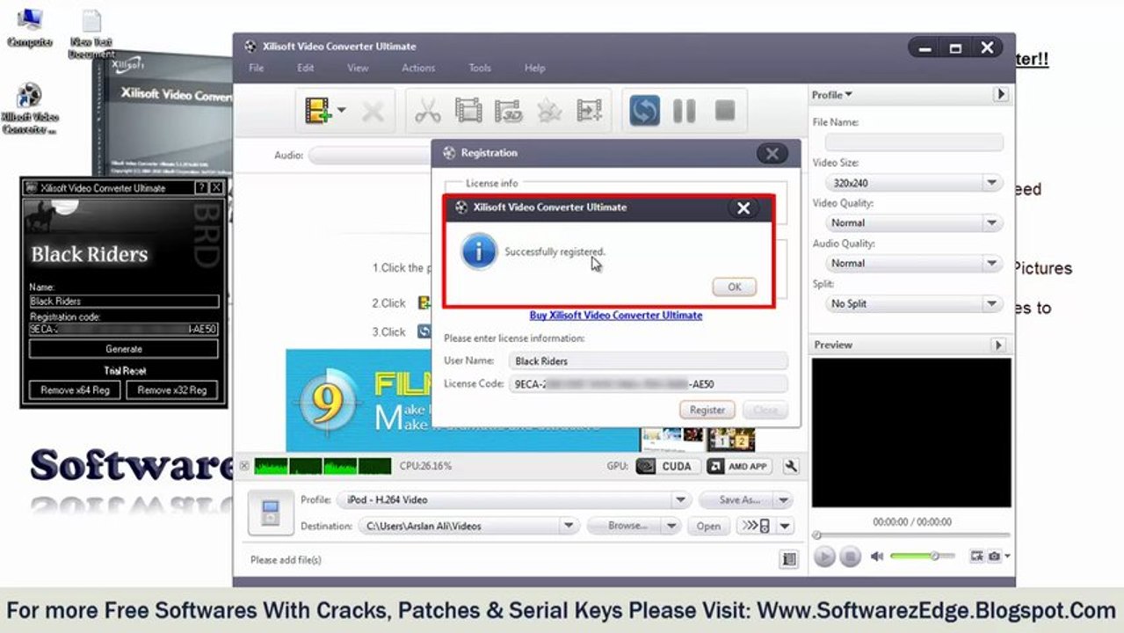Image resolution: width=1124 pixels, height=633 pixels.
Task: Click Registration code field in keygen
Action: 124,330
